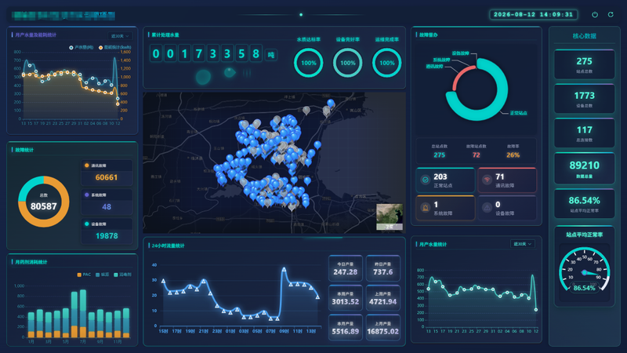
Task: Click the 数据总量 card showing 89210
Action: click(x=584, y=169)
